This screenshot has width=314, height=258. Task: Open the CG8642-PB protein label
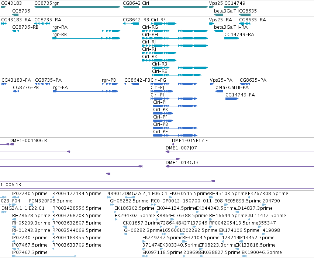(137, 80)
